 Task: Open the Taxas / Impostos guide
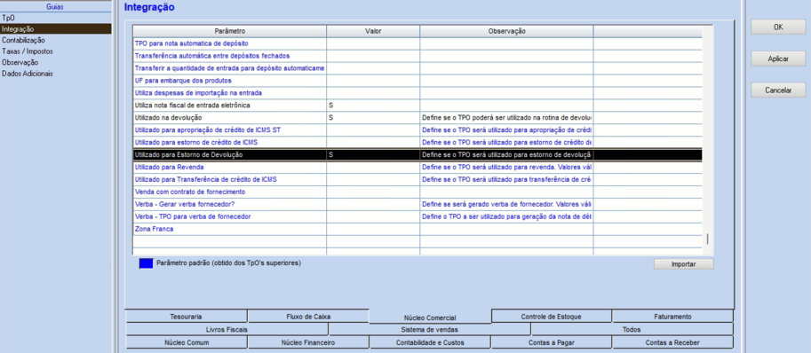pyautogui.click(x=55, y=51)
